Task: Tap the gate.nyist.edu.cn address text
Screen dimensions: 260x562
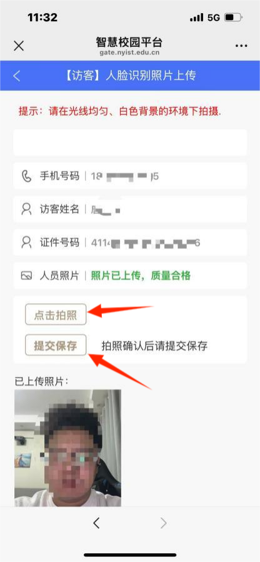Action: coord(129,53)
